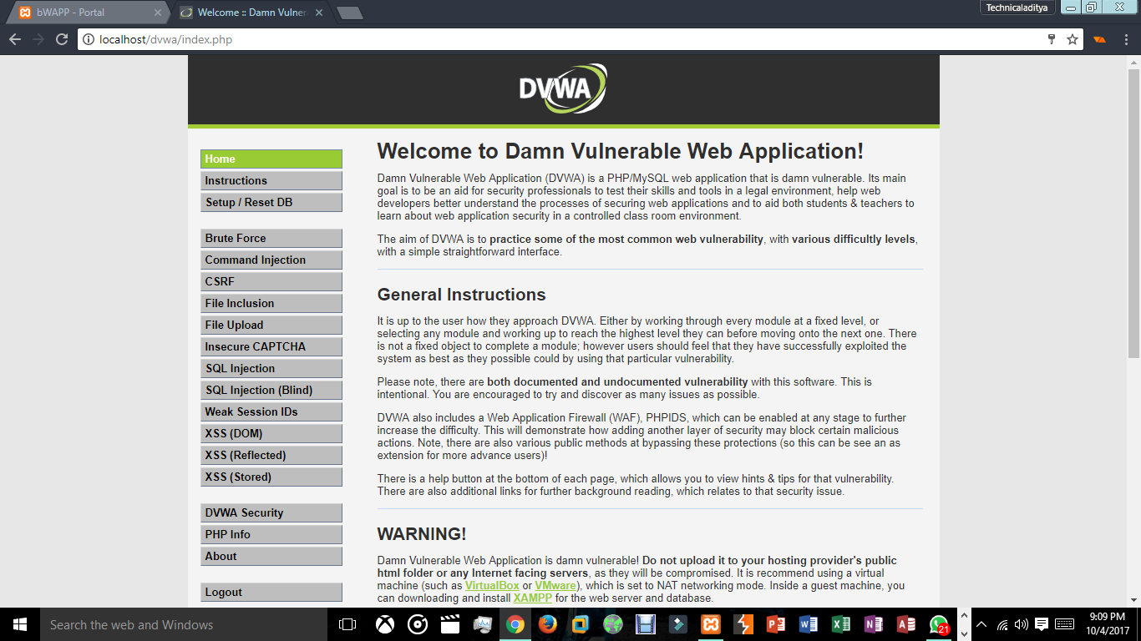This screenshot has width=1141, height=641.
Task: Click the DVWA logo in header
Action: coord(562,88)
